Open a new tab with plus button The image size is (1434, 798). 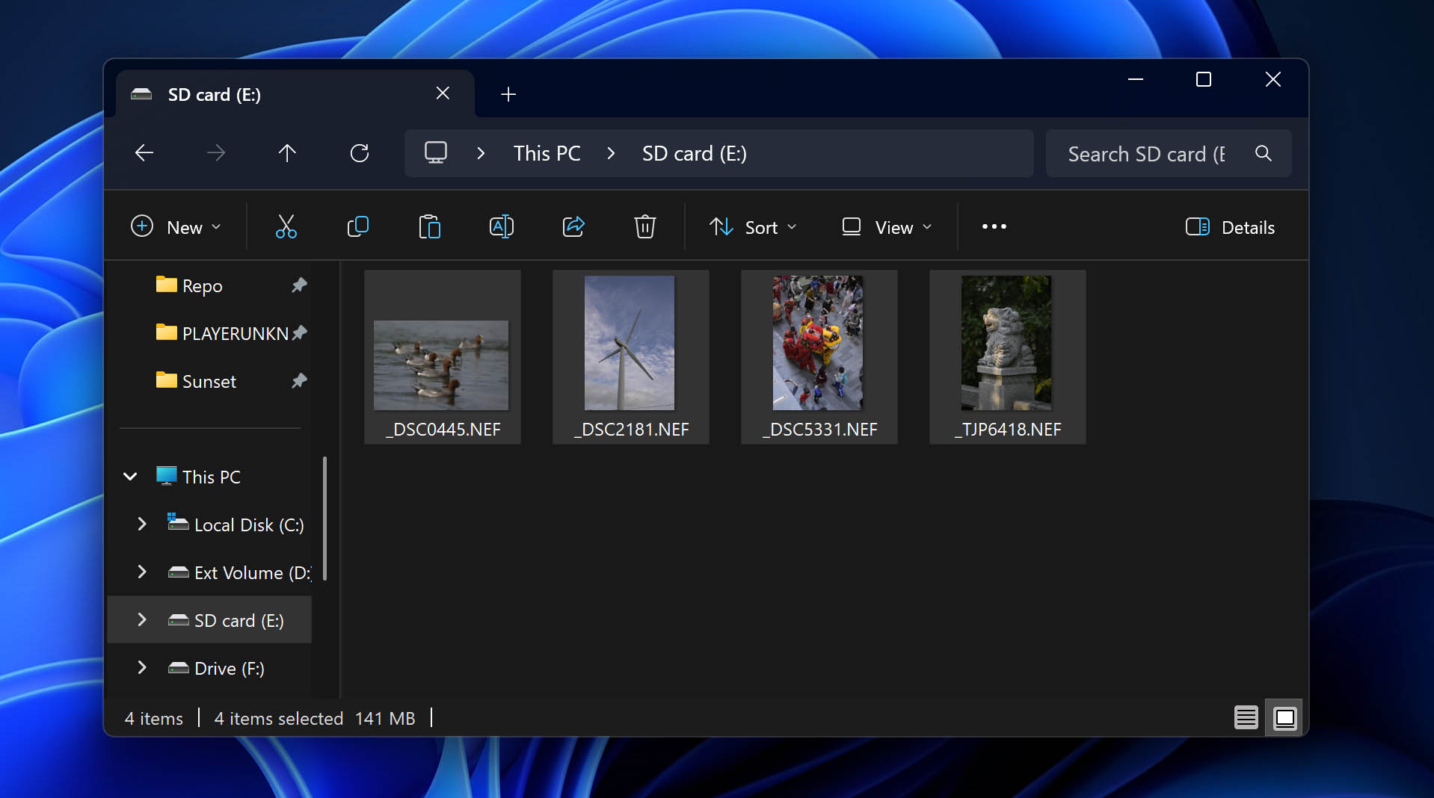[x=508, y=94]
